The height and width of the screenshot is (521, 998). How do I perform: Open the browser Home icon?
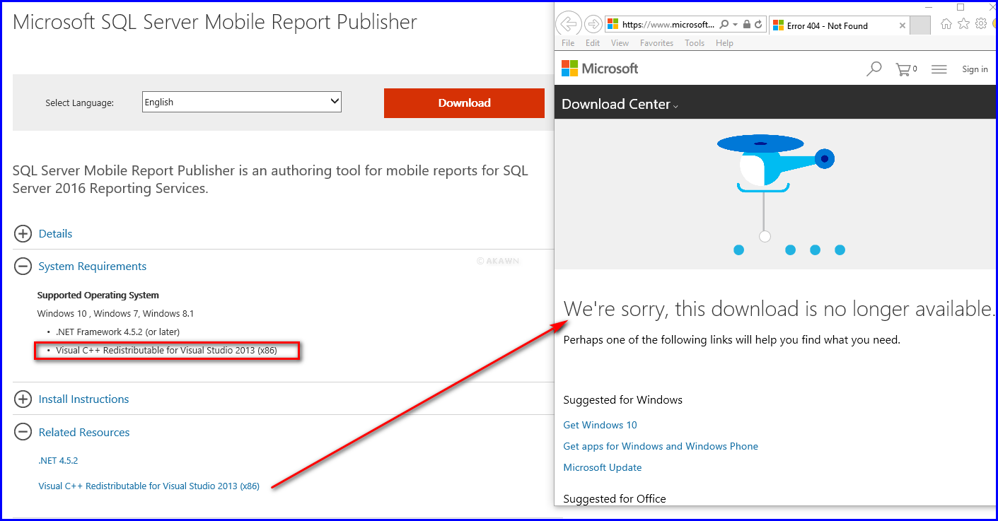tap(946, 24)
